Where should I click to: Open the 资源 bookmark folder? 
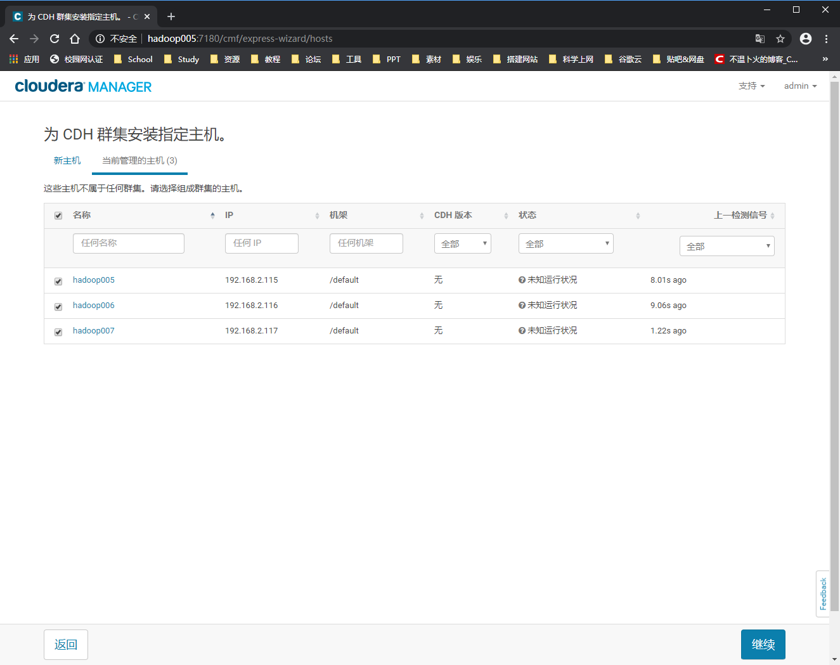225,59
